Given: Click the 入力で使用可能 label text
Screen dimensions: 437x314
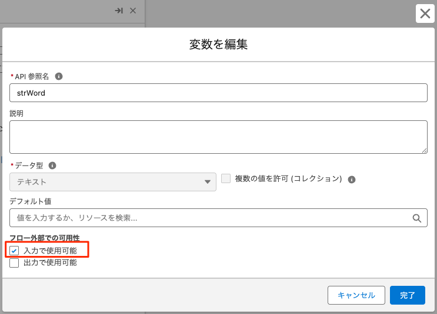Looking at the screenshot, I should 50,251.
